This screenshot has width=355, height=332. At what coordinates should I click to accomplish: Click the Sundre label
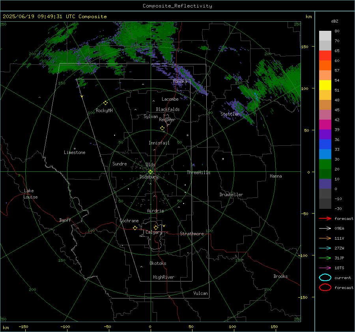click(120, 164)
